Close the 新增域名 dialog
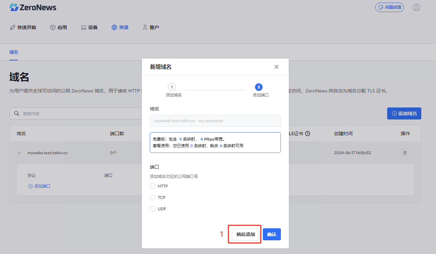Image resolution: width=436 pixels, height=254 pixels. tap(277, 67)
